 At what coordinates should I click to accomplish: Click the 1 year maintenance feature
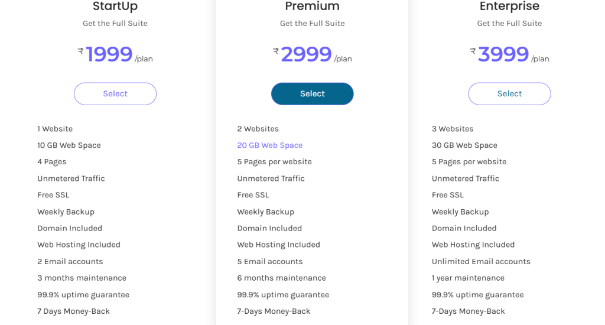coord(468,278)
